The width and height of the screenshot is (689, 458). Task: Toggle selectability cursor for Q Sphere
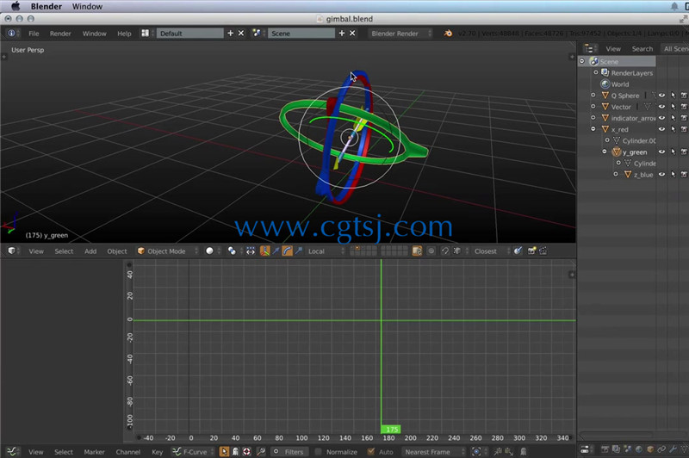coord(673,96)
